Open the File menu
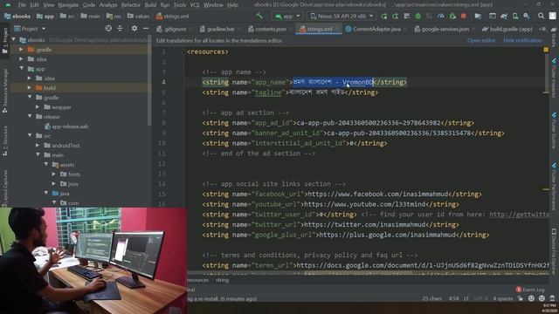Image resolution: width=559 pixels, height=314 pixels. (x=22, y=5)
